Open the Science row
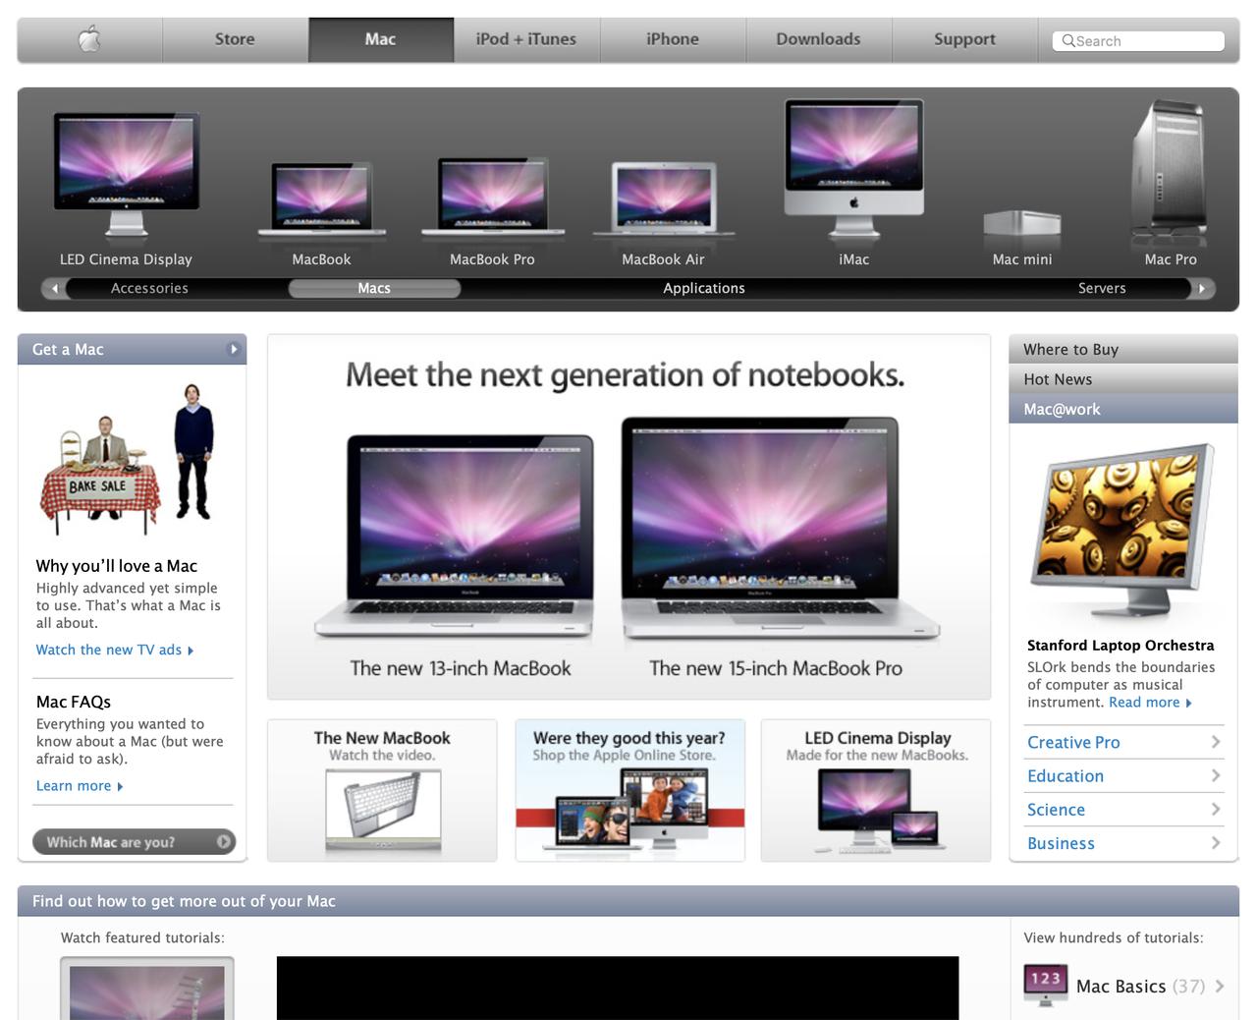Image resolution: width=1257 pixels, height=1020 pixels. click(x=1123, y=809)
